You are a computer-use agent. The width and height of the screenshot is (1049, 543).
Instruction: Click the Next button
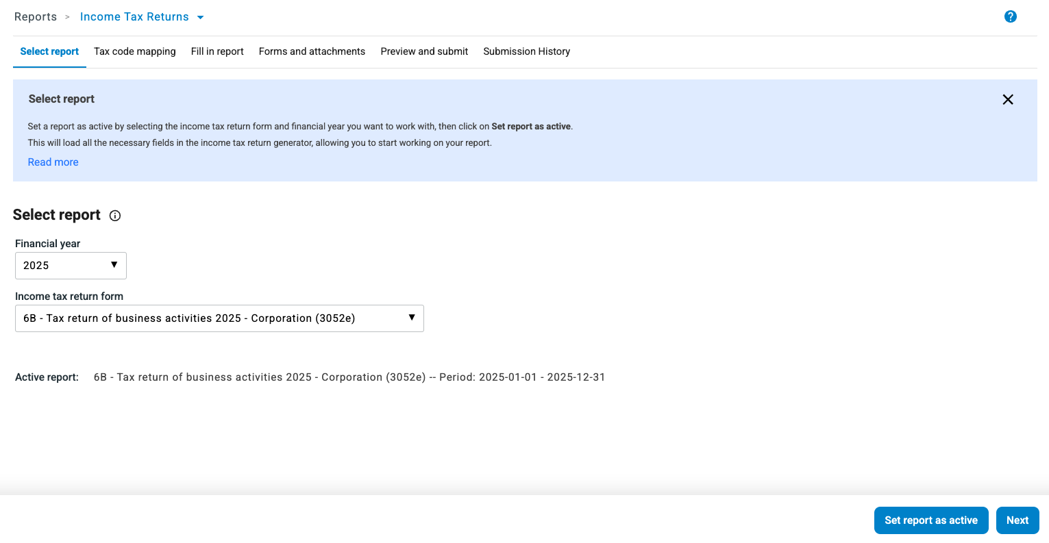click(1017, 520)
